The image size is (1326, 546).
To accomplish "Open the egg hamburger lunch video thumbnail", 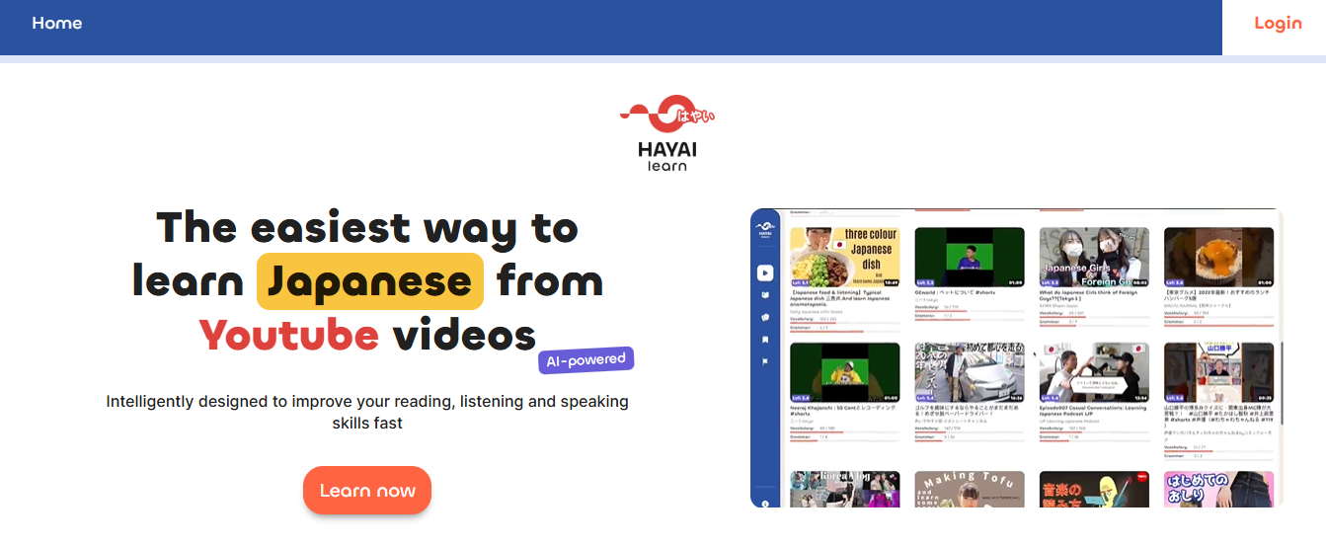I will tap(1218, 257).
